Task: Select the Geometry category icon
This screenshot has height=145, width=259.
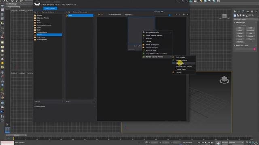Action: pyautogui.click(x=235, y=15)
